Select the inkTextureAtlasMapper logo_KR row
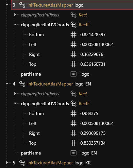 click(x=72, y=163)
